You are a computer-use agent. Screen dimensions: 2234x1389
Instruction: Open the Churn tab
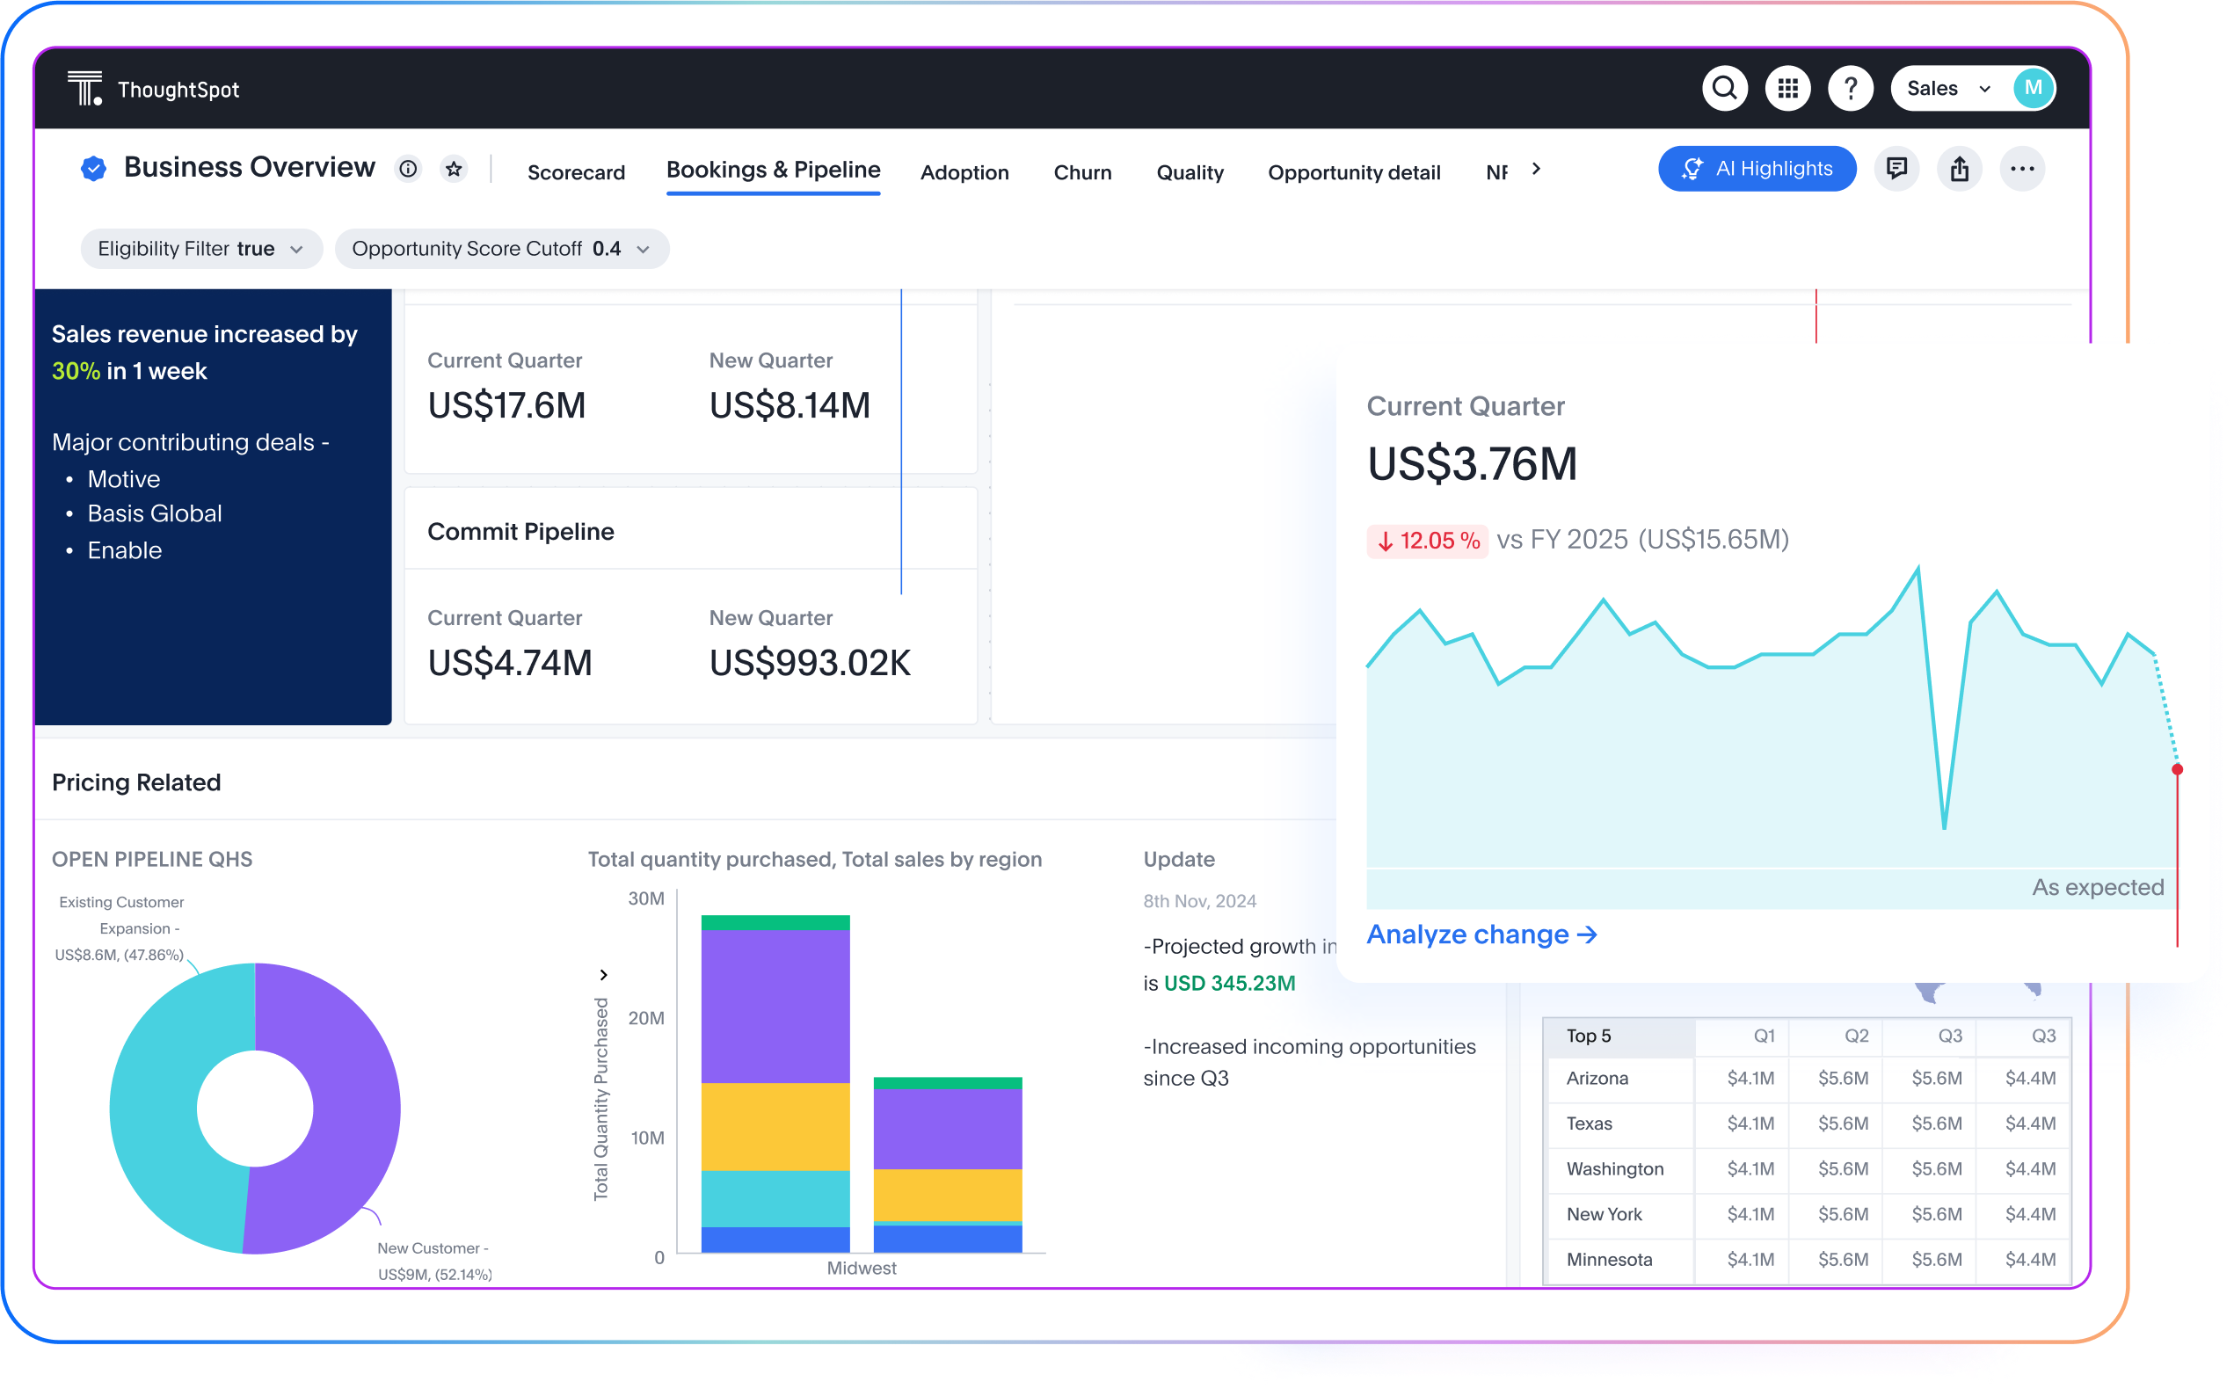click(1083, 172)
